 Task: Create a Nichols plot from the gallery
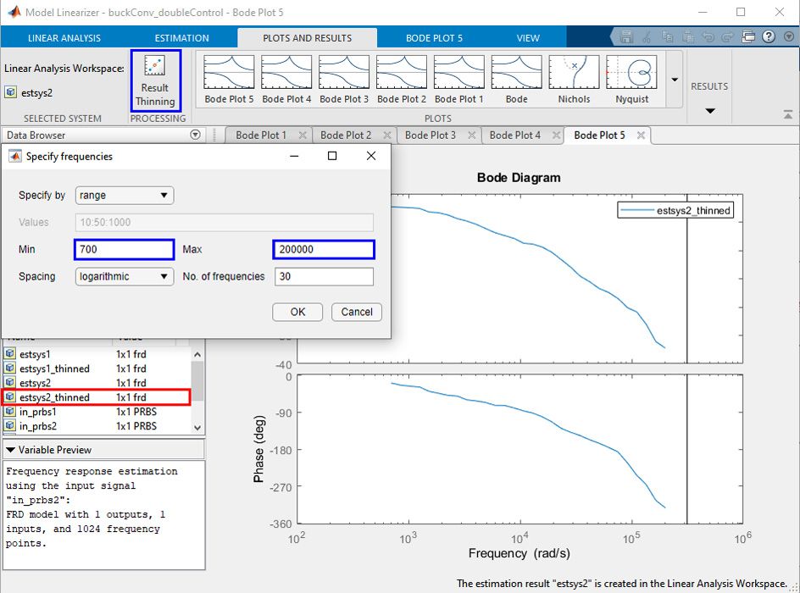pyautogui.click(x=573, y=75)
